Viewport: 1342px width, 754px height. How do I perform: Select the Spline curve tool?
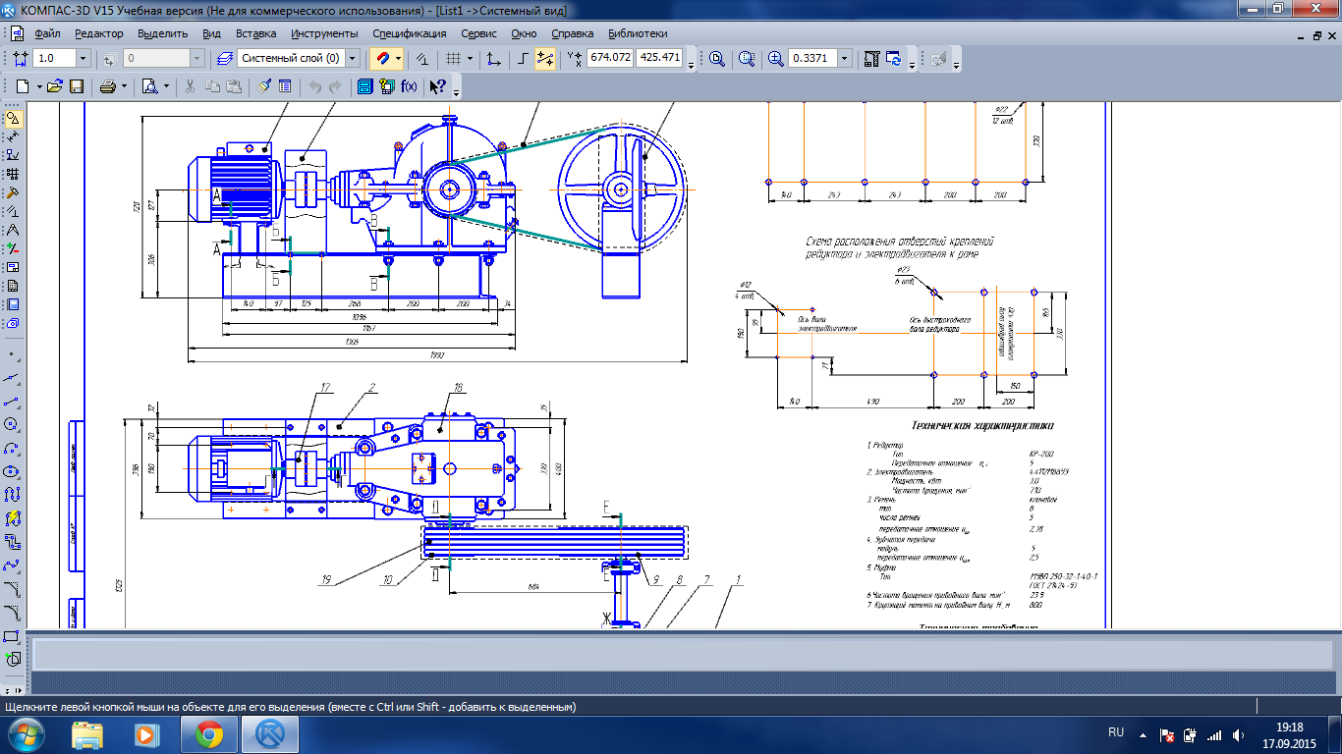(x=13, y=565)
